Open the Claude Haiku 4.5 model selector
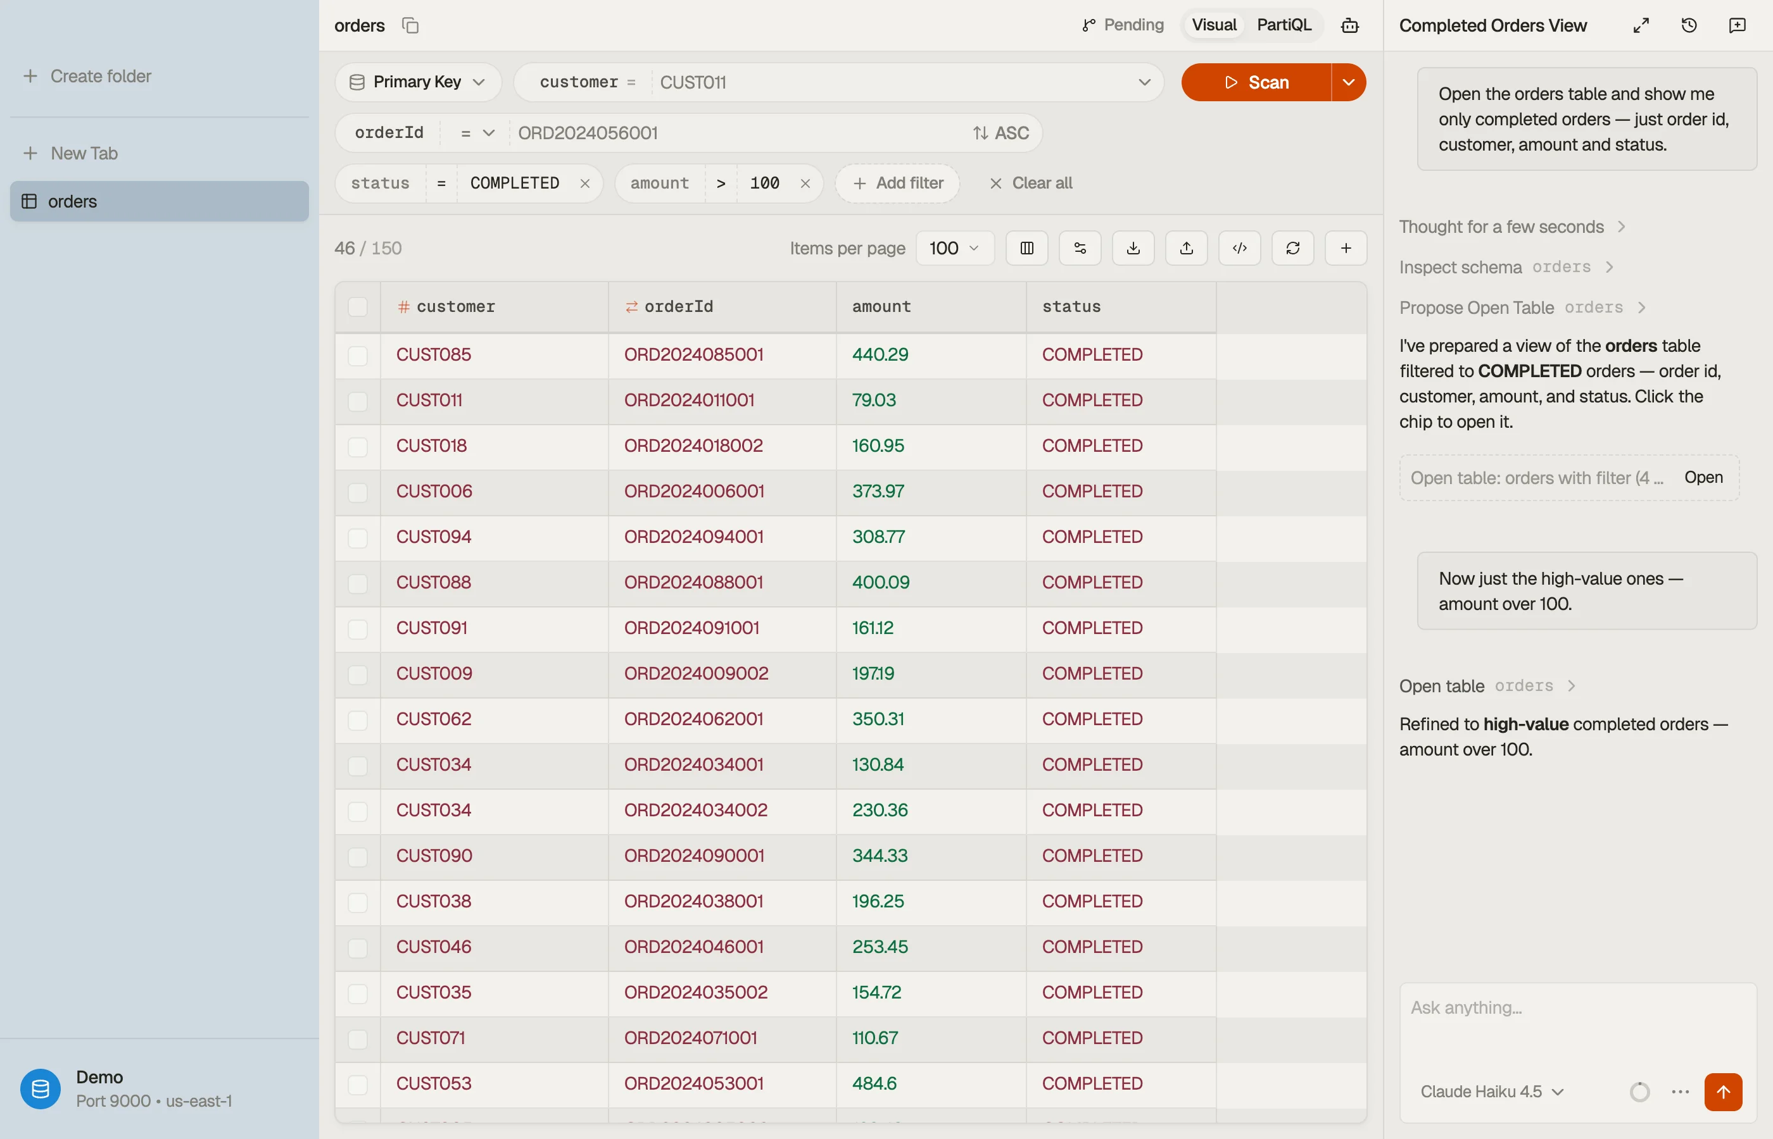The image size is (1773, 1139). pos(1491,1092)
